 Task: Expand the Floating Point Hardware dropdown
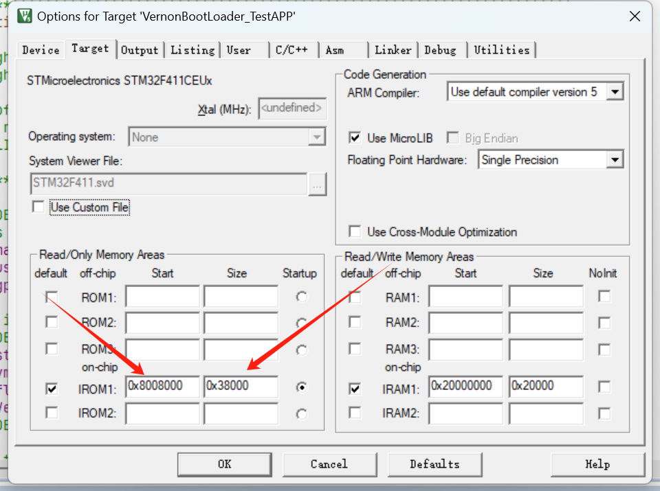coord(615,160)
